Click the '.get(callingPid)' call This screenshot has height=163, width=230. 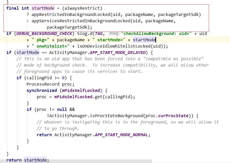113,97
